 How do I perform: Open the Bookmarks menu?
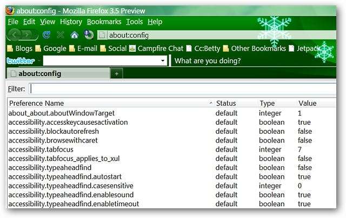(104, 22)
